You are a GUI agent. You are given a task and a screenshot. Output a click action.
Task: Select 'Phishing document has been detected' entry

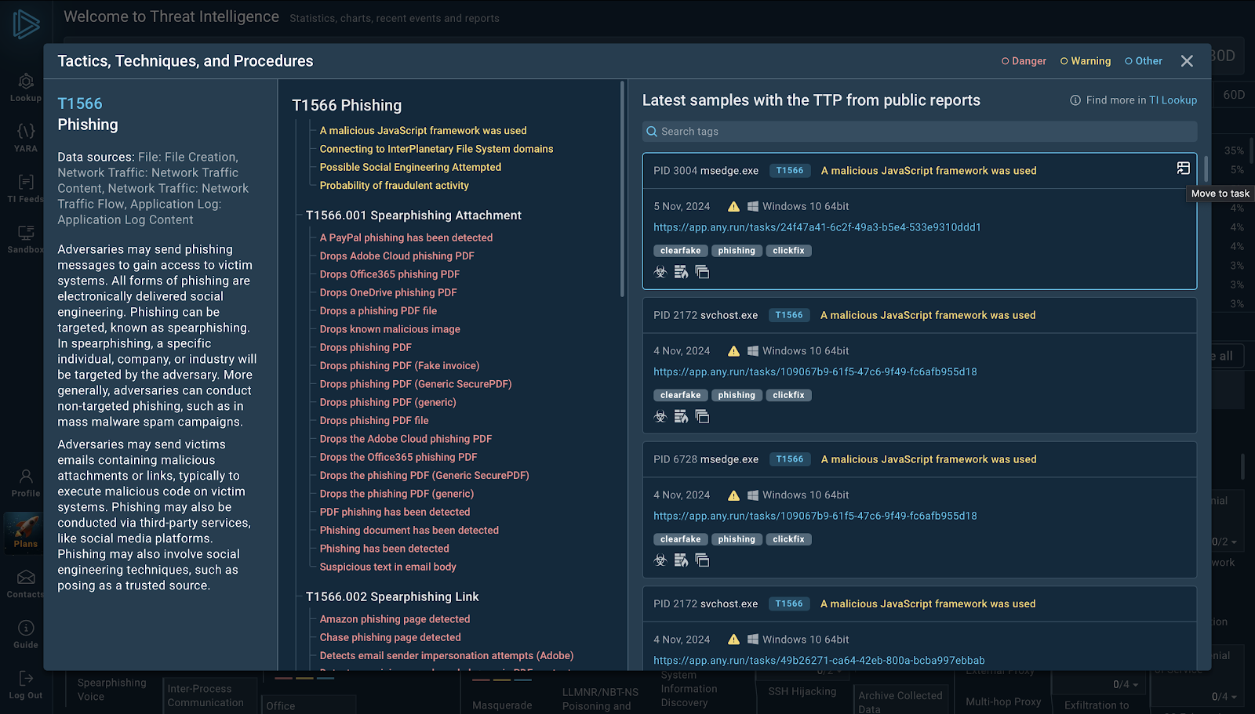pos(409,531)
